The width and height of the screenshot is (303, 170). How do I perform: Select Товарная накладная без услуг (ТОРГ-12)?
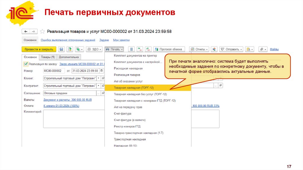pos(148,94)
